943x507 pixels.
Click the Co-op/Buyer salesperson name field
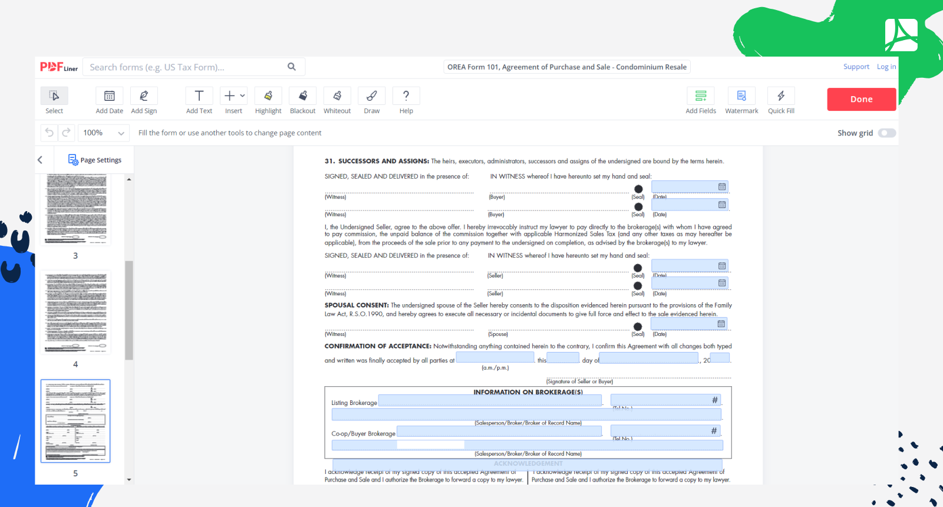click(527, 445)
